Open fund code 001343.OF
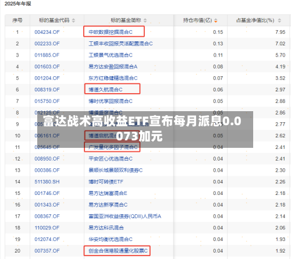The height and width of the screenshot is (259, 291). click(x=47, y=205)
